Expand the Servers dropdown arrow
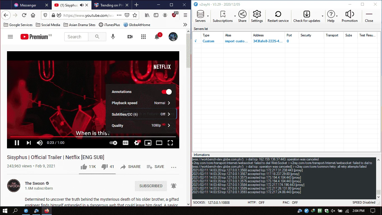 click(x=208, y=16)
